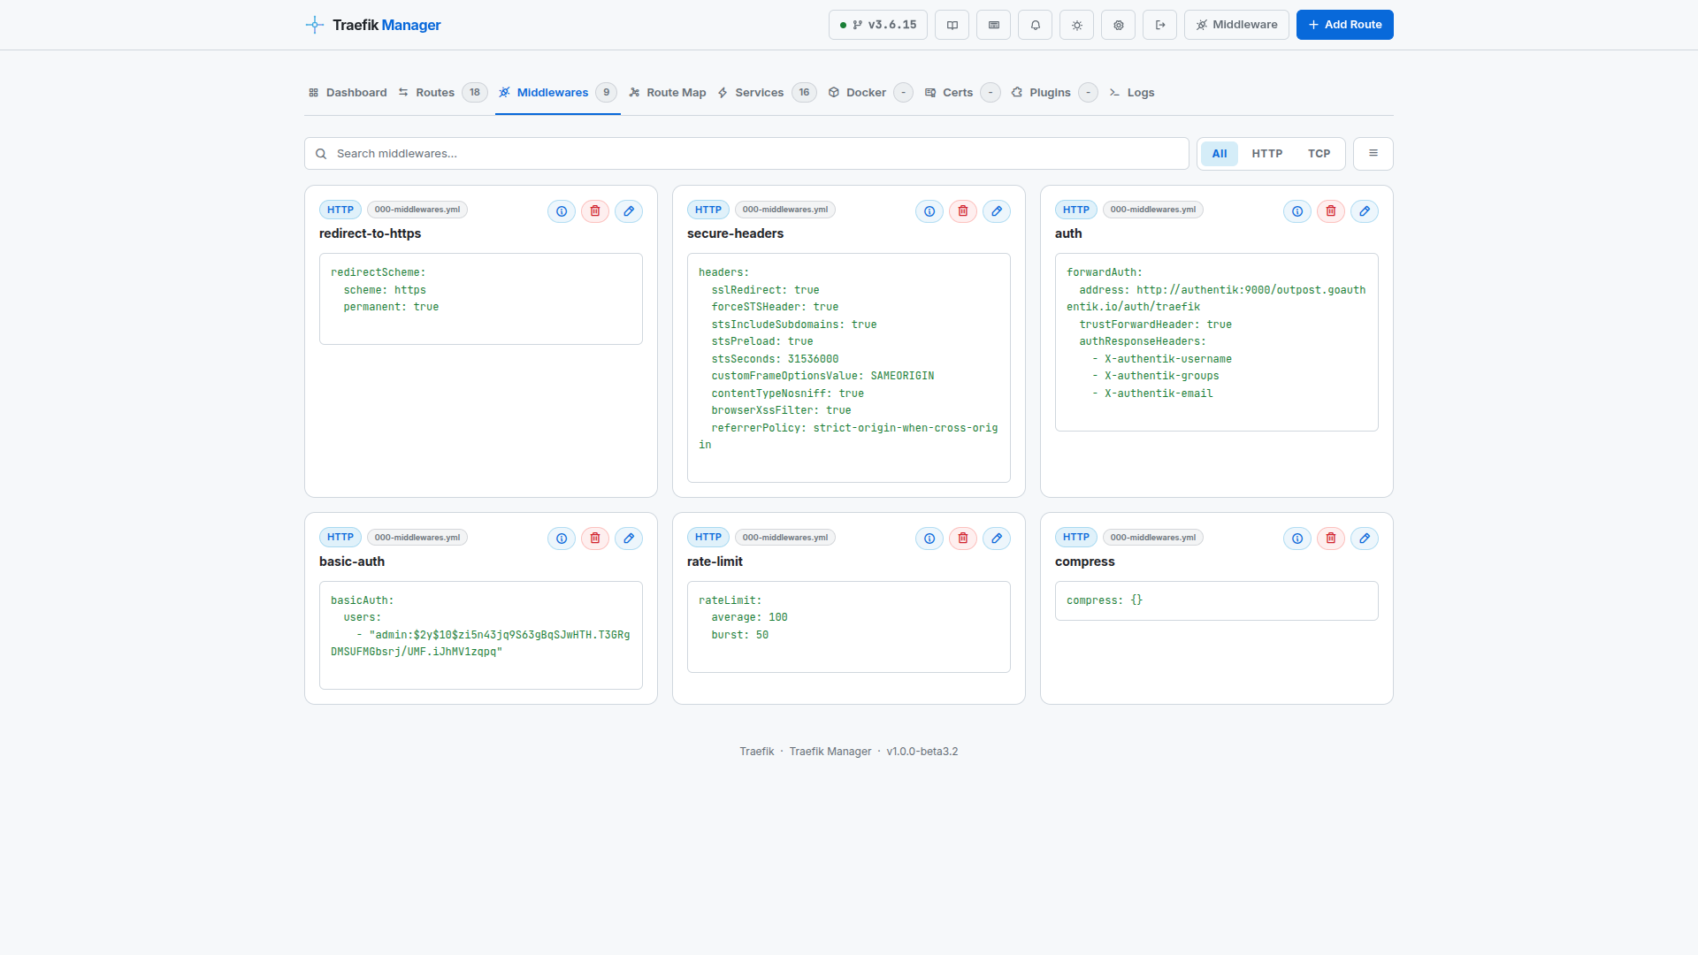Edit the auth middleware
Viewport: 1698px width, 955px height.
point(1365,211)
